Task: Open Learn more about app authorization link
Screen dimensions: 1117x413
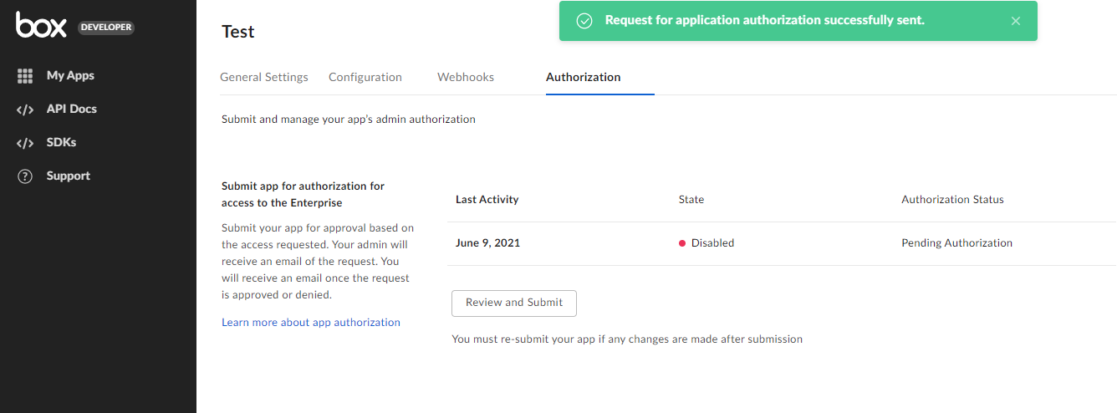Action: point(310,323)
